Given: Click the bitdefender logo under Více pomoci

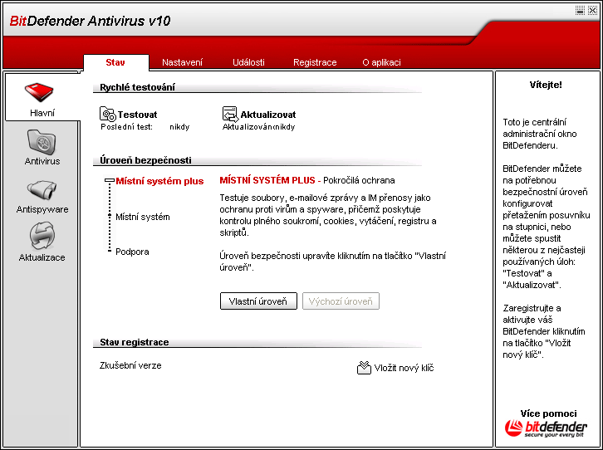Looking at the screenshot, I should (546, 428).
